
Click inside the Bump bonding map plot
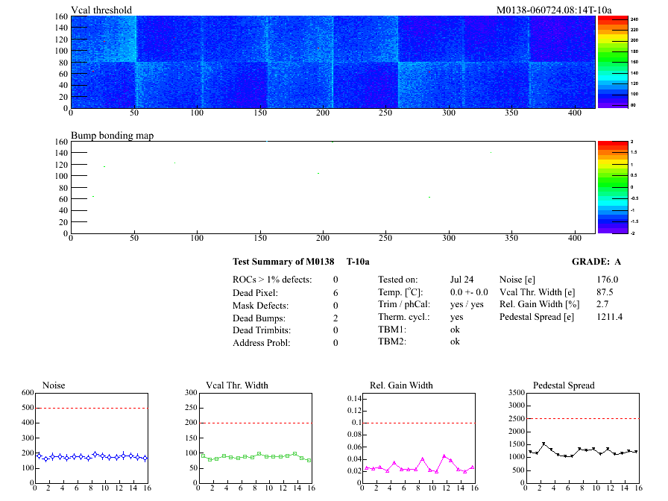click(x=333, y=187)
